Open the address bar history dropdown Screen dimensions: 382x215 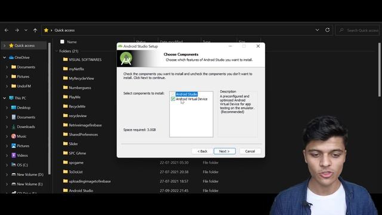pyautogui.click(x=317, y=30)
